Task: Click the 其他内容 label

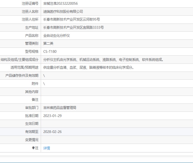Action: tap(32, 92)
